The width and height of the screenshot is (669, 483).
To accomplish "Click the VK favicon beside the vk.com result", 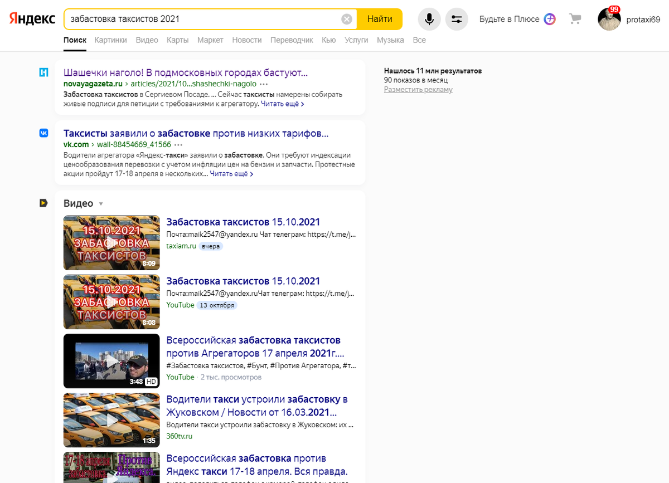I will pos(43,133).
